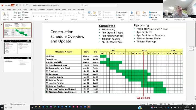Click the Clear All Formatting icon
Screen dimensions: 196x110
61,13
